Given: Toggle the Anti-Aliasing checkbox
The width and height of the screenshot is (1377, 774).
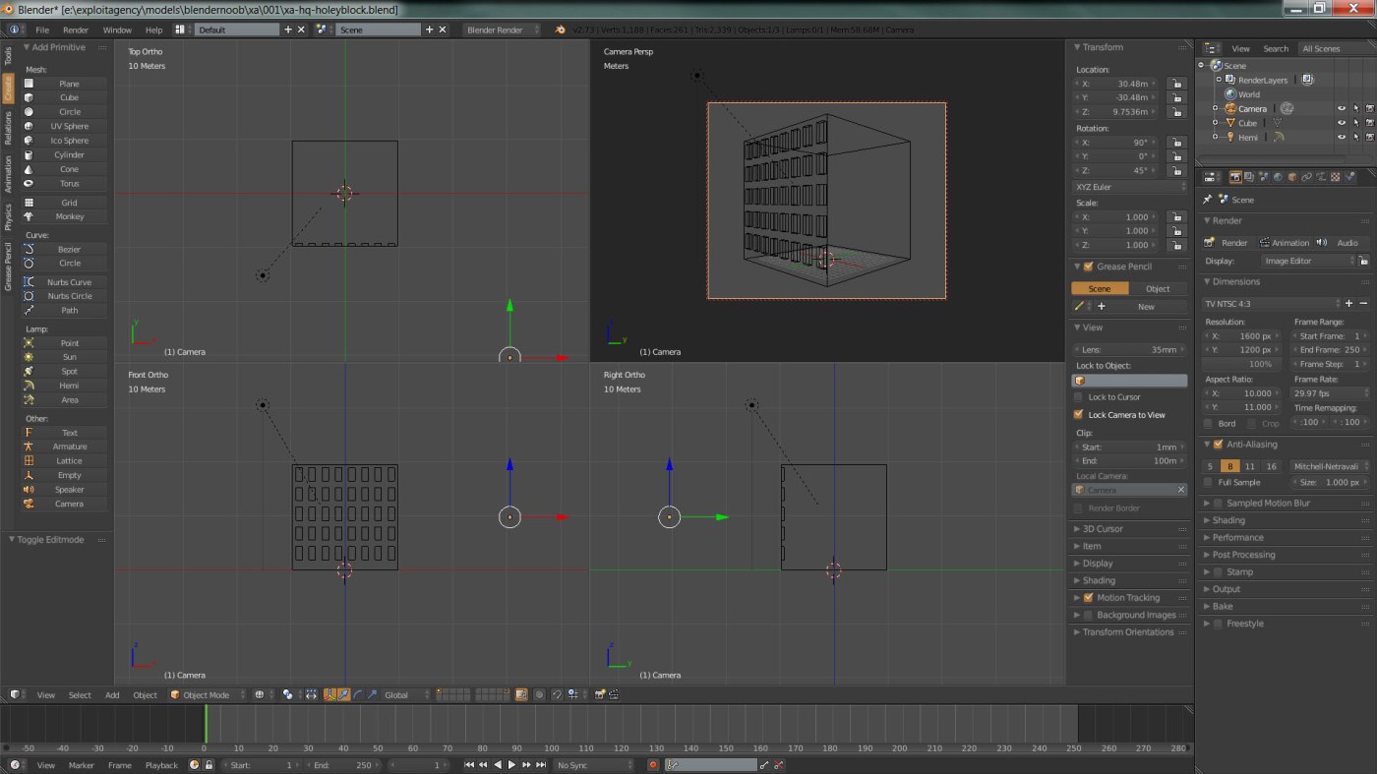Looking at the screenshot, I should pyautogui.click(x=1219, y=445).
